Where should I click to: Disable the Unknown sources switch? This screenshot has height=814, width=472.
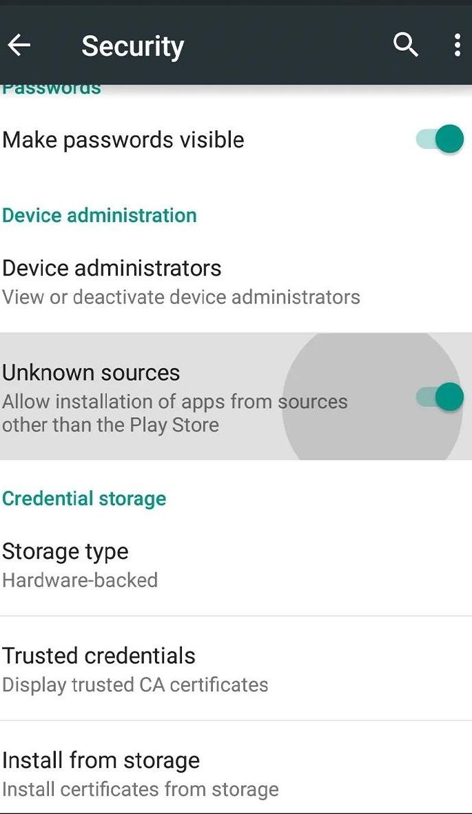click(440, 397)
